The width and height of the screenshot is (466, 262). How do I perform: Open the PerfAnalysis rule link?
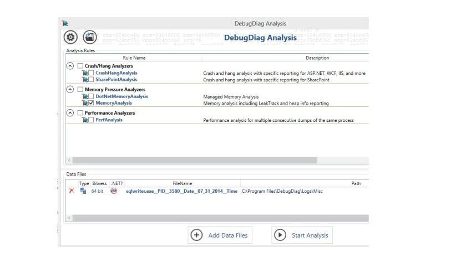coord(109,120)
